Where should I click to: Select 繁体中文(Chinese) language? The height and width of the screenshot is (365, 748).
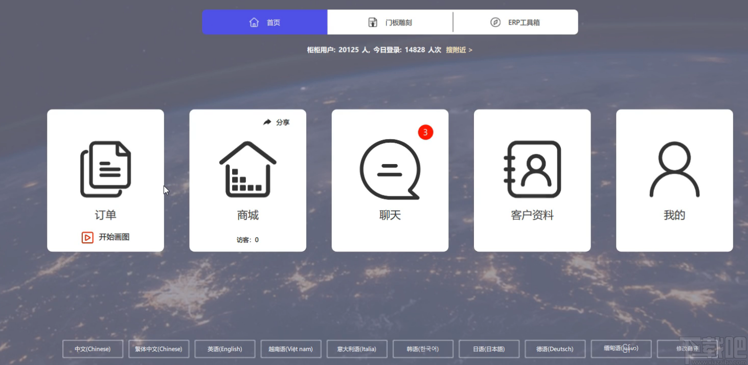(x=158, y=349)
